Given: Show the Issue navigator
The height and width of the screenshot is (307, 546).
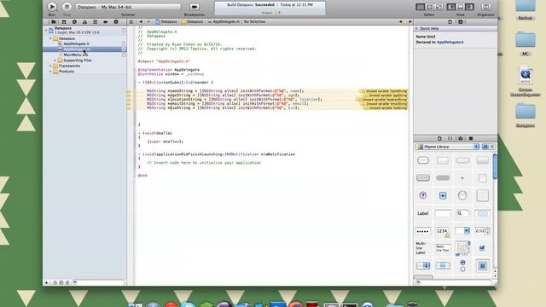Looking at the screenshot, I should point(84,22).
